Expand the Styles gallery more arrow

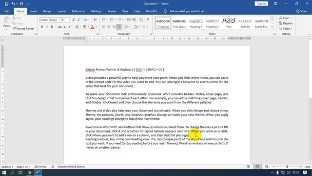(x=272, y=27)
